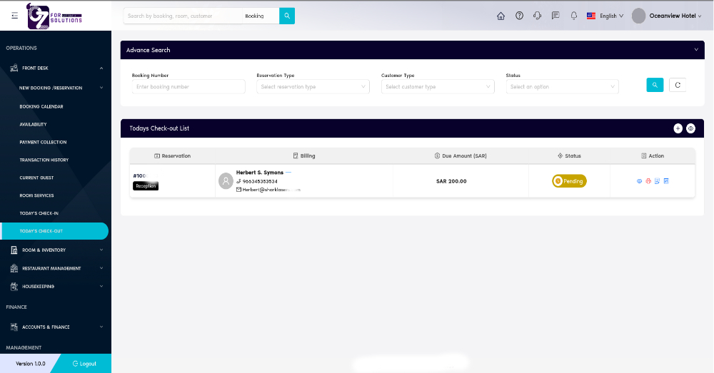The image size is (714, 373).
Task: Expand Room & Inventory chevron
Action: pyautogui.click(x=101, y=250)
